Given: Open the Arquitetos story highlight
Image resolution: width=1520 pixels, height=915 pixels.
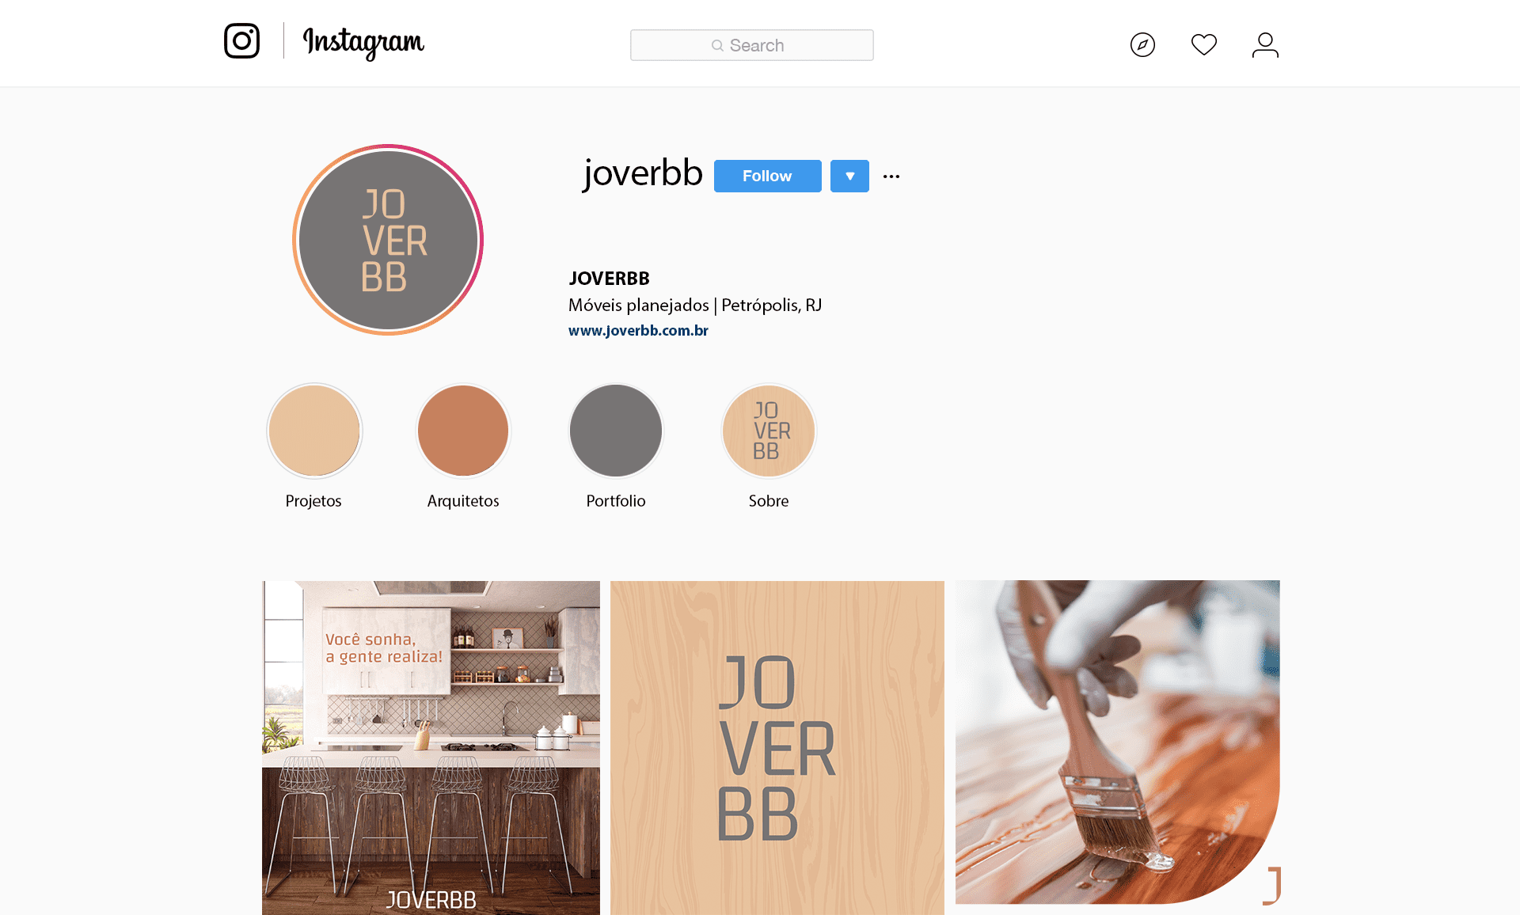Looking at the screenshot, I should [463, 431].
